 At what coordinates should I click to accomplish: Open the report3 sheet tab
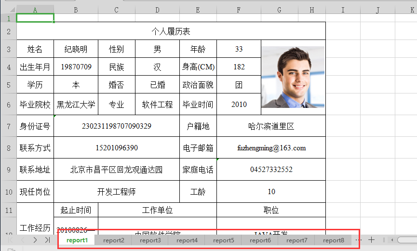coord(150,240)
